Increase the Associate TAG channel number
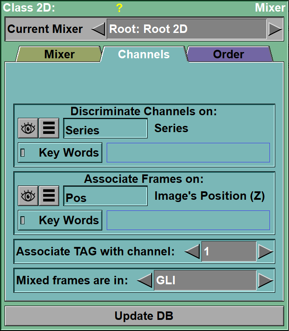This screenshot has height=331, width=289. click(x=265, y=252)
